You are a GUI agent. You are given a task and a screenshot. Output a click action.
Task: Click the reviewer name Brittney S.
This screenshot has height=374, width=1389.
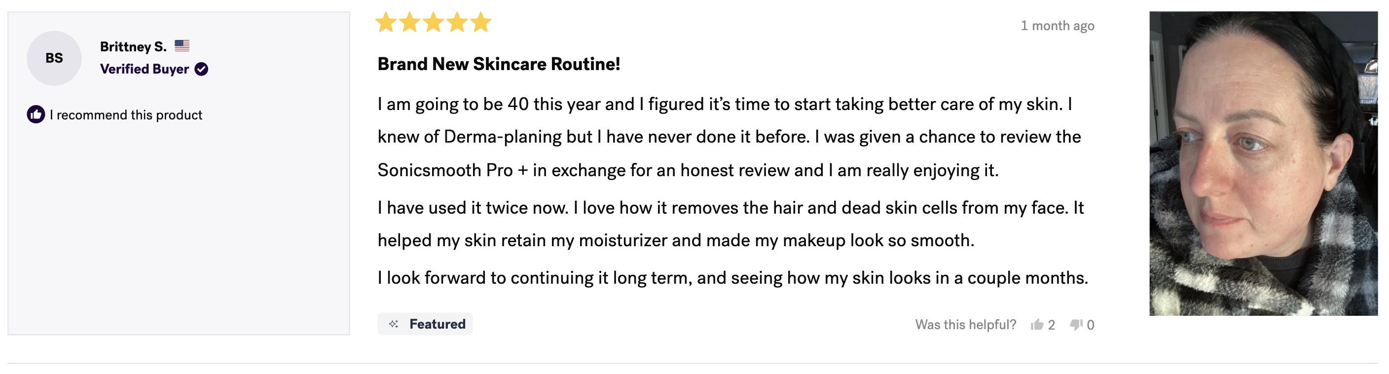133,46
